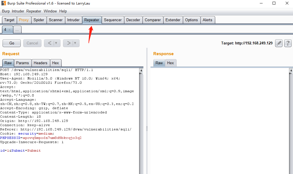This screenshot has height=174, width=293.
Task: Open the Help menu
Action: point(63,11)
